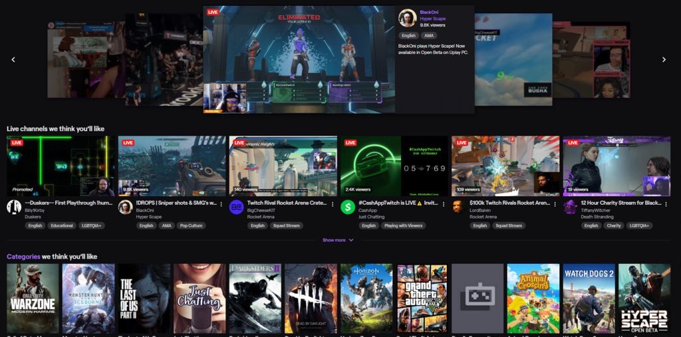Open CashApp stream thumbnail with 2.4K viewers
The height and width of the screenshot is (337, 681).
(x=394, y=166)
